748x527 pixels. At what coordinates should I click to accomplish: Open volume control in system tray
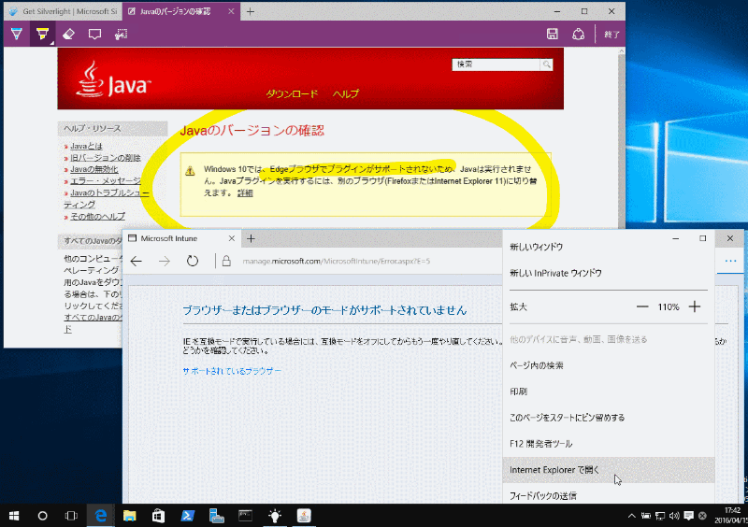(x=674, y=516)
